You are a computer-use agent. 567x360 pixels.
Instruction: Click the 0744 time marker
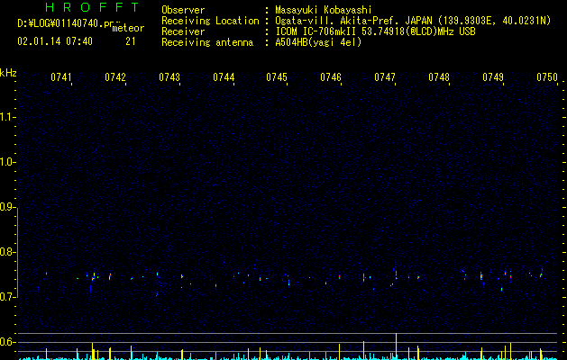coord(224,77)
